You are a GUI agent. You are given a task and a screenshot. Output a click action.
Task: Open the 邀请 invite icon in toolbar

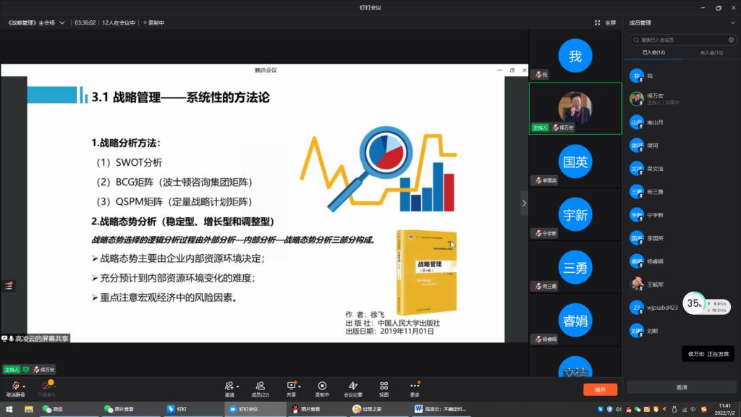click(229, 387)
